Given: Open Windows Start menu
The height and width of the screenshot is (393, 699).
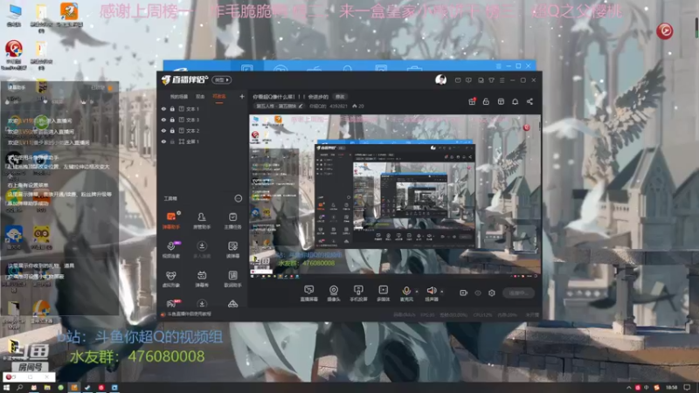Looking at the screenshot, I should 6,388.
